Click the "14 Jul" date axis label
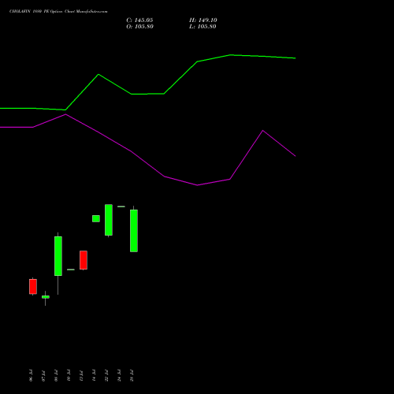The height and width of the screenshot is (394, 394). coord(94,376)
